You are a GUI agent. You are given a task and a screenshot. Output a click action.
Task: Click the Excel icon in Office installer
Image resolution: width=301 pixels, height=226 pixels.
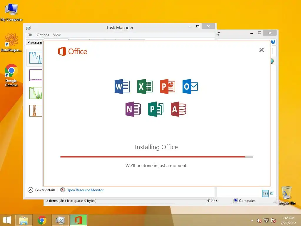click(x=145, y=87)
